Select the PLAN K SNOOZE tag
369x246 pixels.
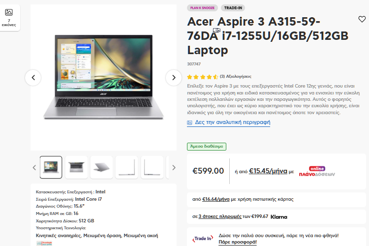click(x=202, y=8)
